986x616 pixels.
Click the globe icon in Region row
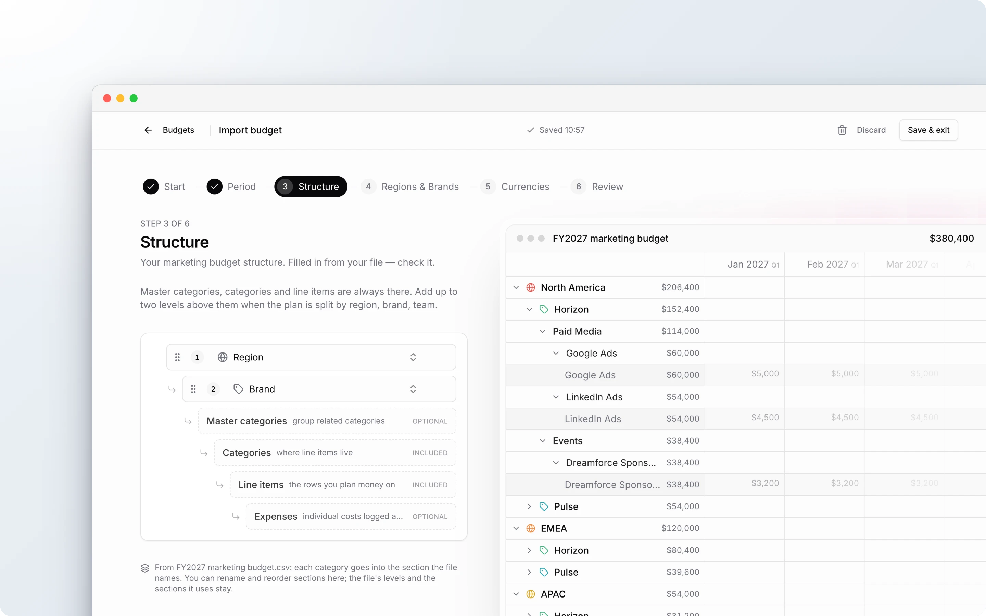pyautogui.click(x=223, y=357)
